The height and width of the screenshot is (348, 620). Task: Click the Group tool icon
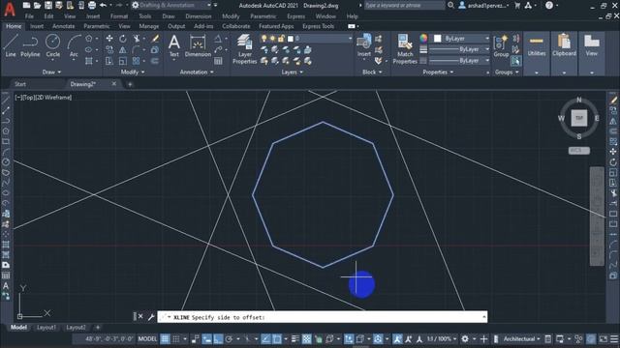pyautogui.click(x=501, y=45)
